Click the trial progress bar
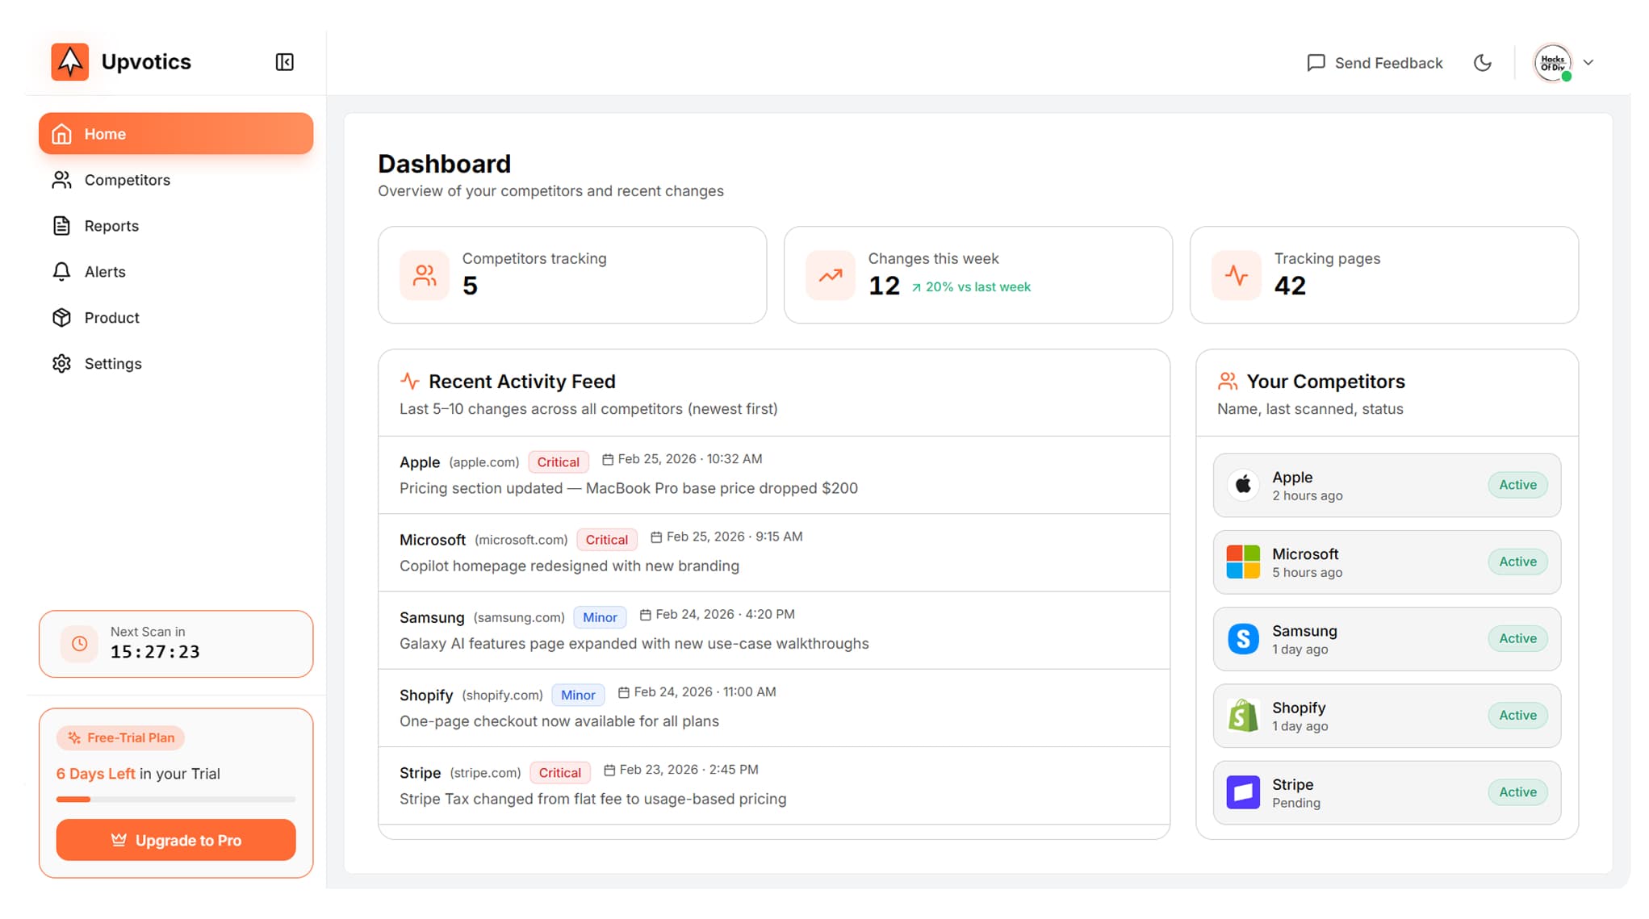Viewport: 1649px width, 919px height. (175, 800)
